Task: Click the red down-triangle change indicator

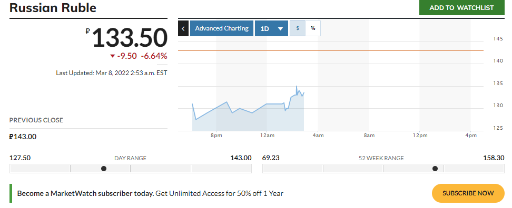Action: click(113, 56)
